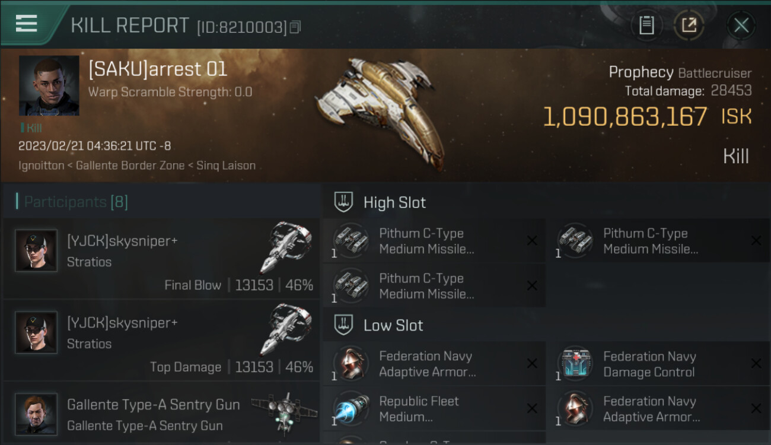
Task: Click the share/export icon in the header
Action: tap(689, 26)
